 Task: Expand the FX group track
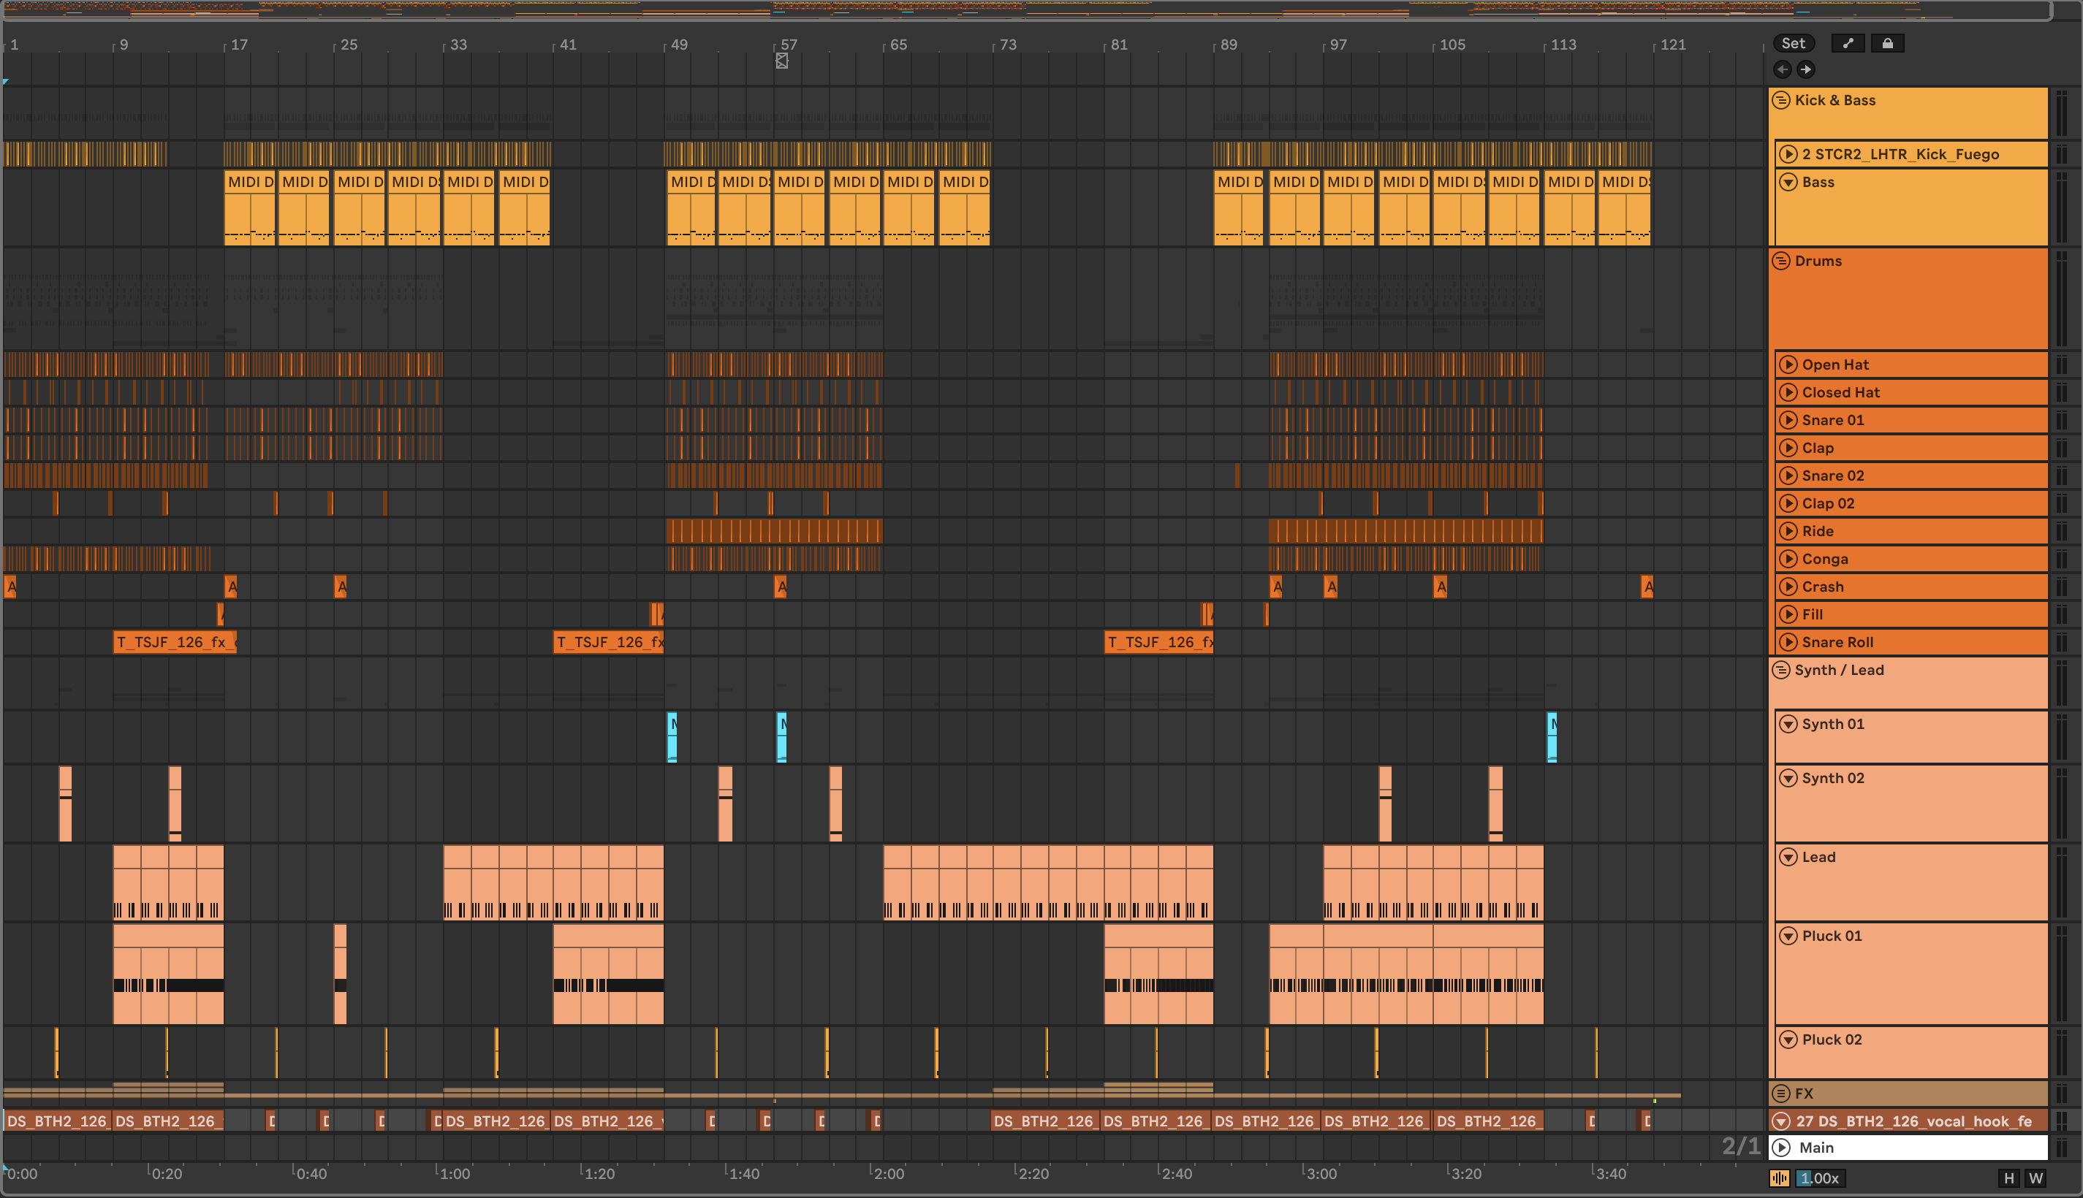point(1781,1094)
